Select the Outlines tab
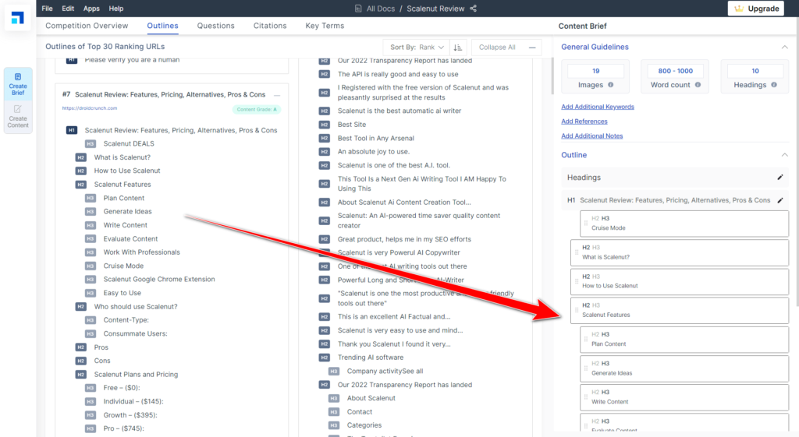799x437 pixels. pyautogui.click(x=162, y=26)
